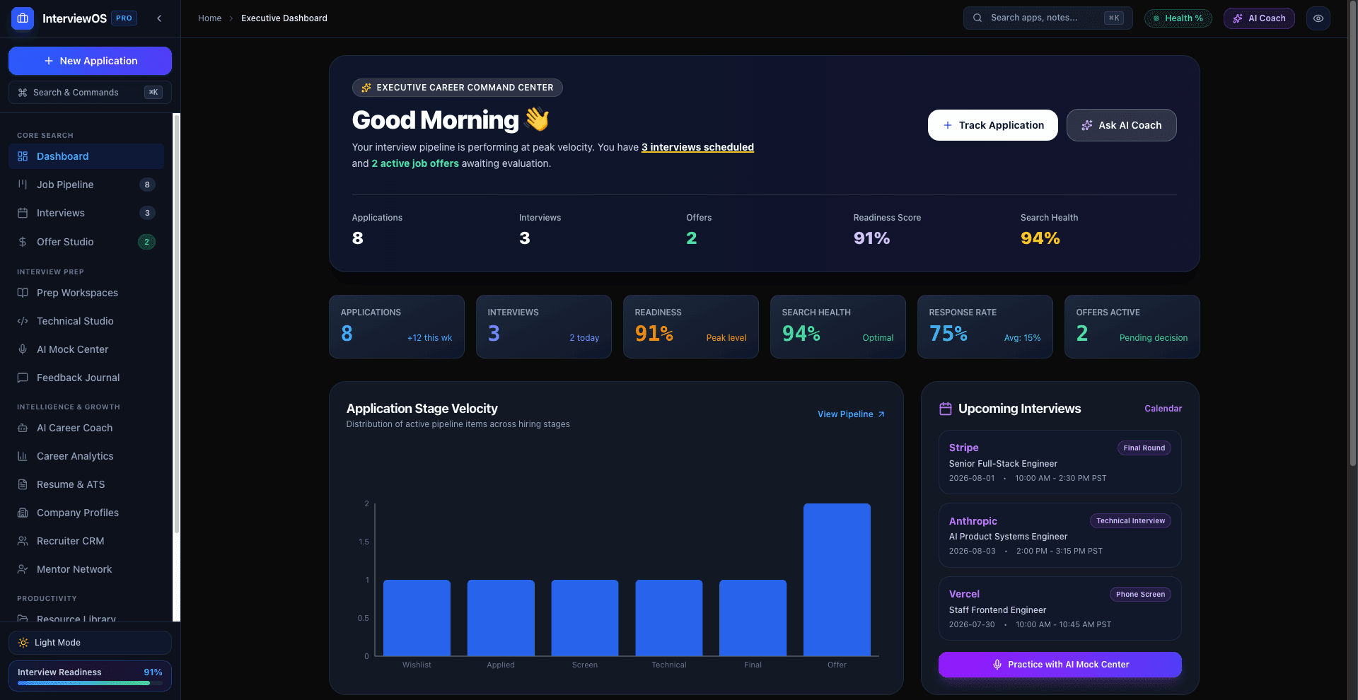
Task: Click the Offers Active stat card
Action: coord(1132,327)
